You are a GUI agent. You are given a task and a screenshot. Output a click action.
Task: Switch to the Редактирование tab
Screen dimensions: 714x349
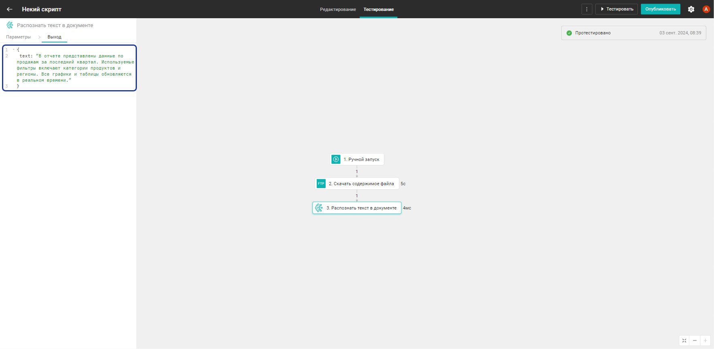[x=338, y=9]
